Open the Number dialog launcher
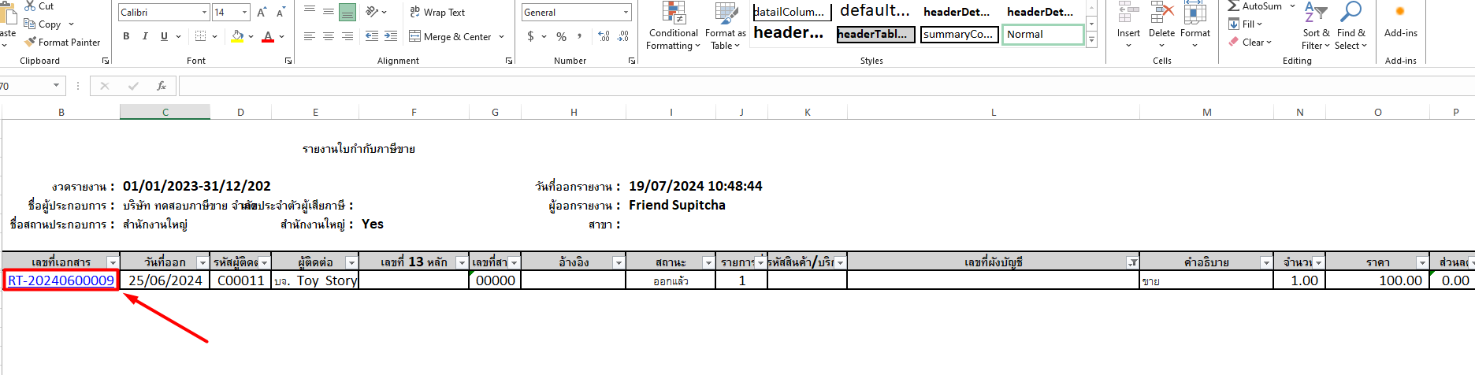The height and width of the screenshot is (375, 1475). point(632,61)
